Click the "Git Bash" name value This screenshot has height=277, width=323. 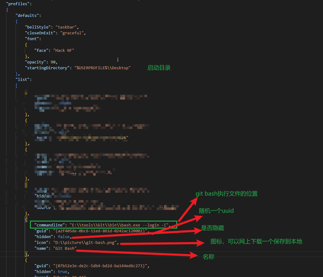[x=65, y=248]
